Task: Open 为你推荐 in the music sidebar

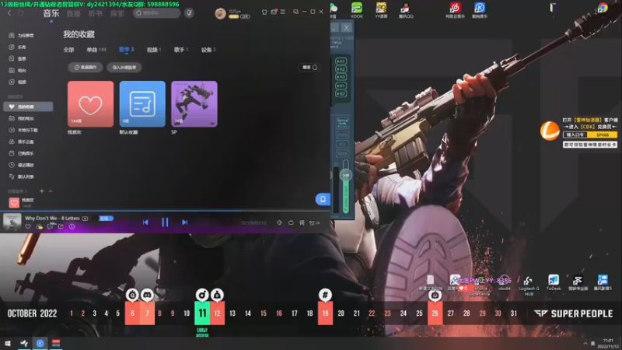Action: coord(22,35)
